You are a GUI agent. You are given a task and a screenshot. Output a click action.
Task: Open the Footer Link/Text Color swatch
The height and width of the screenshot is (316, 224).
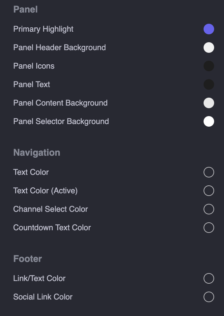tap(209, 278)
